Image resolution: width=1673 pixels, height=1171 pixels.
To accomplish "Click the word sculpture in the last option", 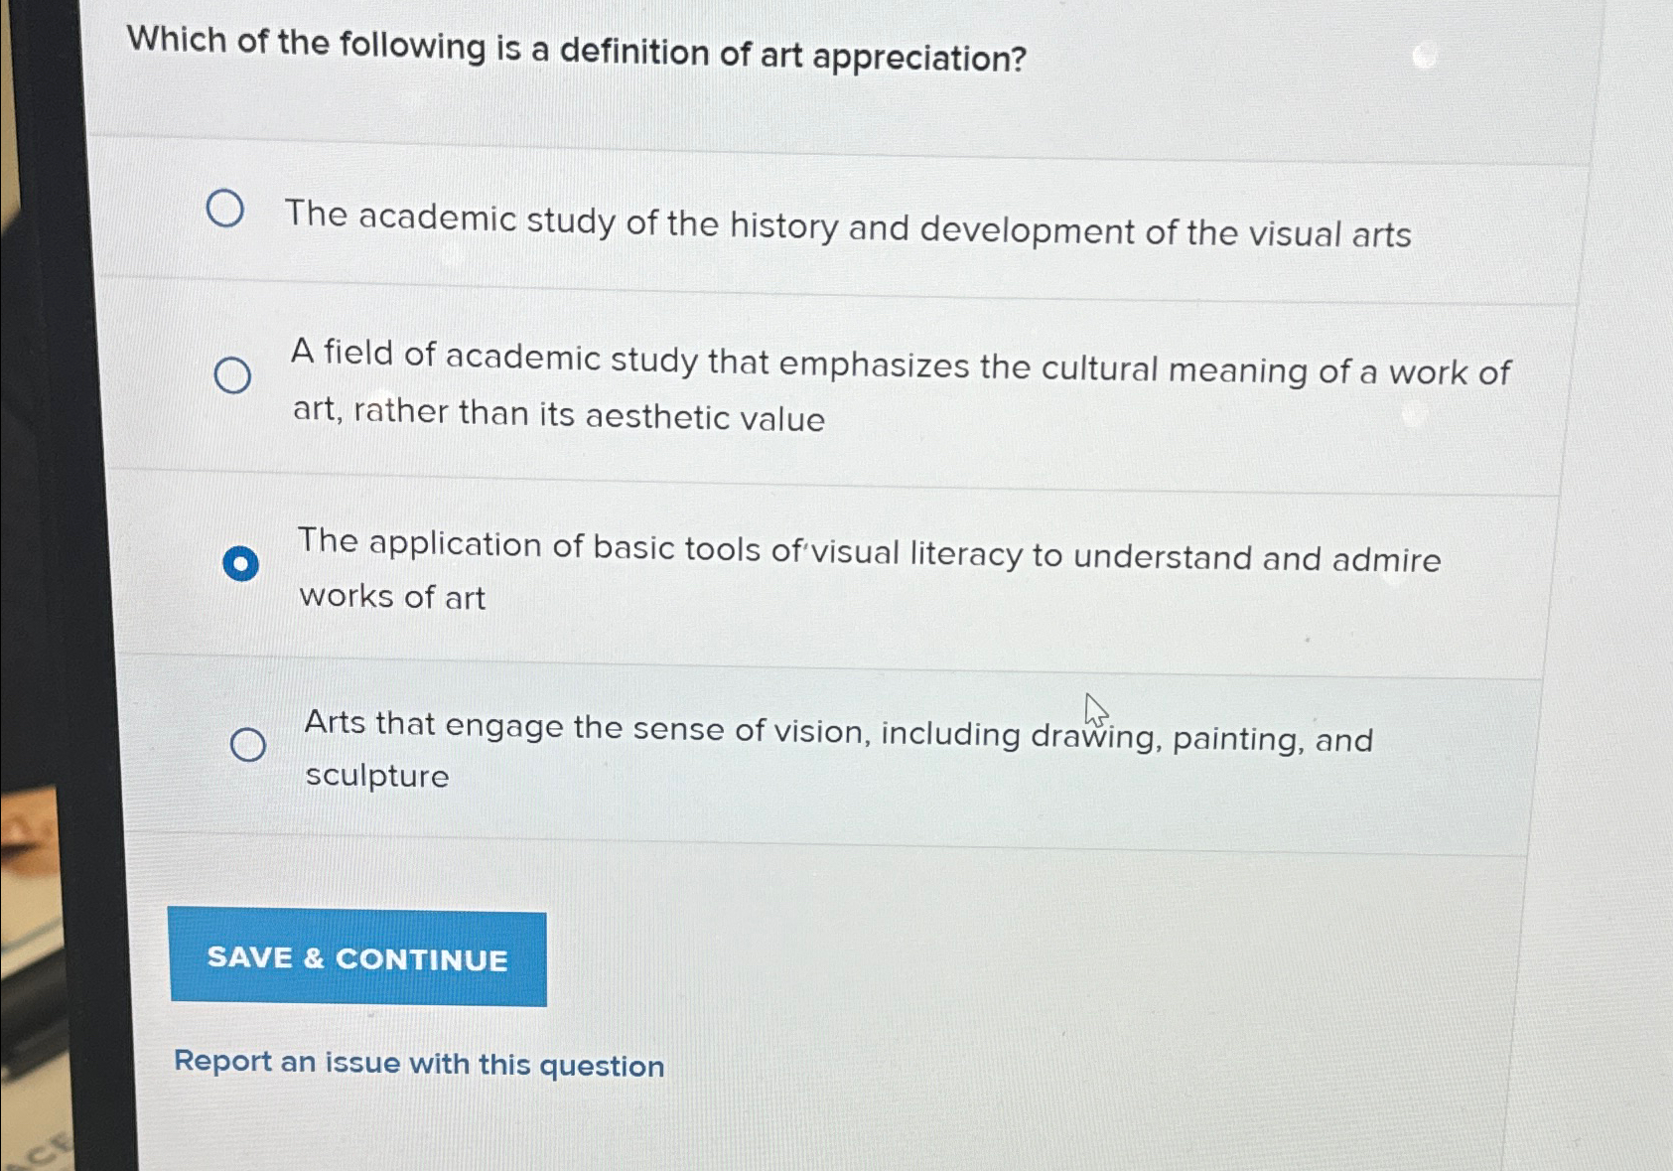I will 377,776.
